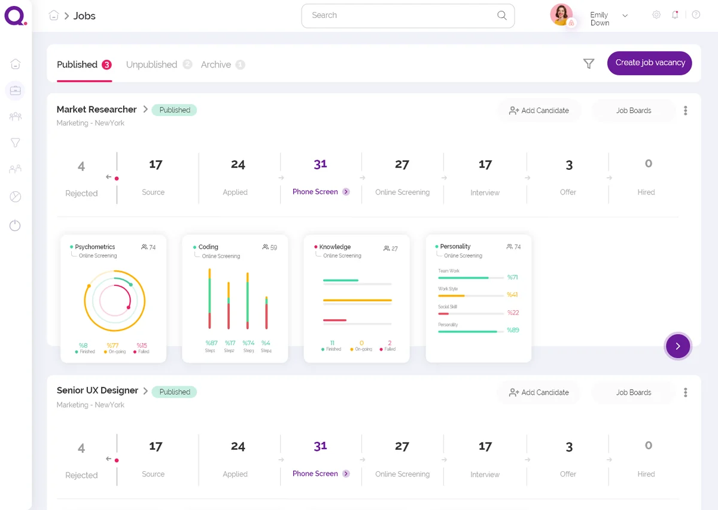This screenshot has width=718, height=510.
Task: Open Market Researcher three-dot options menu
Action: pyautogui.click(x=685, y=111)
